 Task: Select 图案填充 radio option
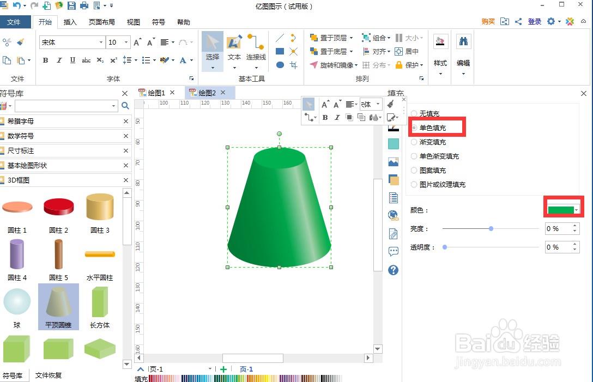[x=414, y=170]
